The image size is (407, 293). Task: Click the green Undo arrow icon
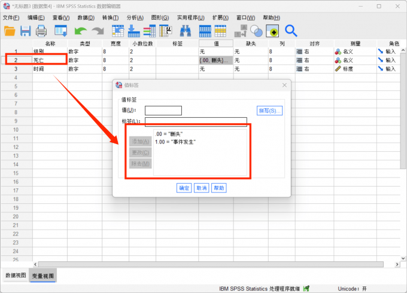(80, 30)
